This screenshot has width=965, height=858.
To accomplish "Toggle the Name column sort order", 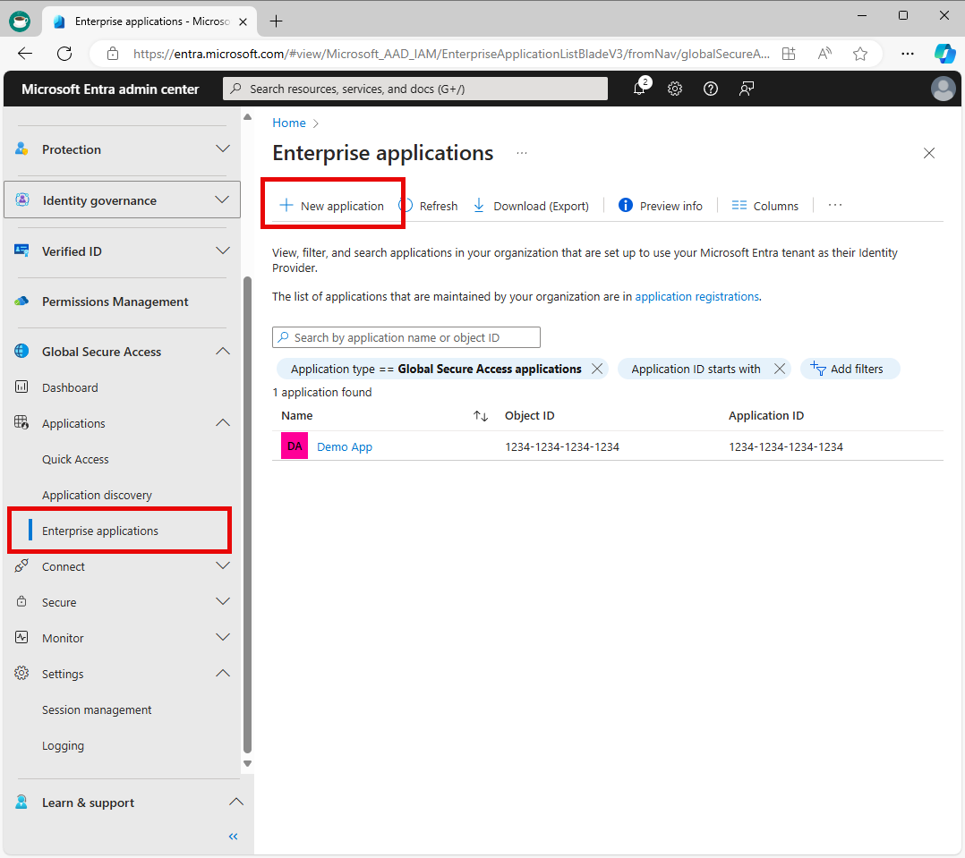I will pyautogui.click(x=481, y=416).
